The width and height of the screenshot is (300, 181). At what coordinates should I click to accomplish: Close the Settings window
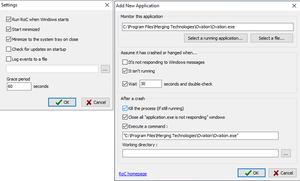(107, 5)
